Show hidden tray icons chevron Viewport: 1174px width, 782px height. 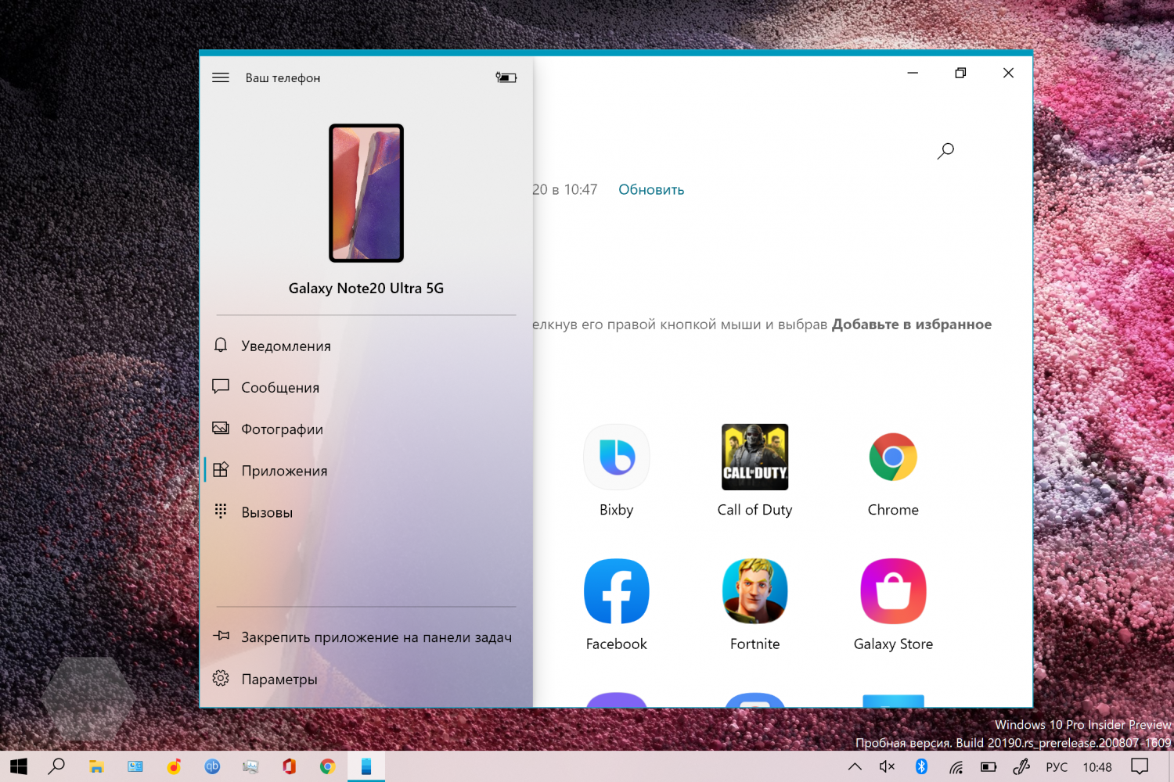tap(855, 767)
